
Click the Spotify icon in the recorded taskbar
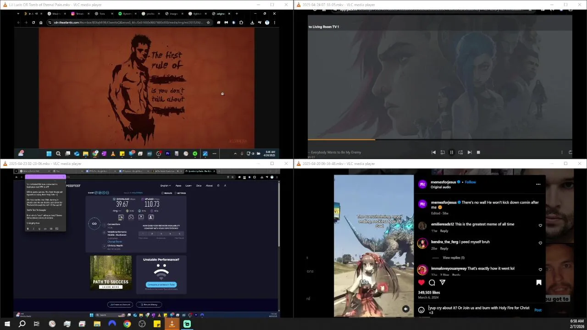click(195, 154)
